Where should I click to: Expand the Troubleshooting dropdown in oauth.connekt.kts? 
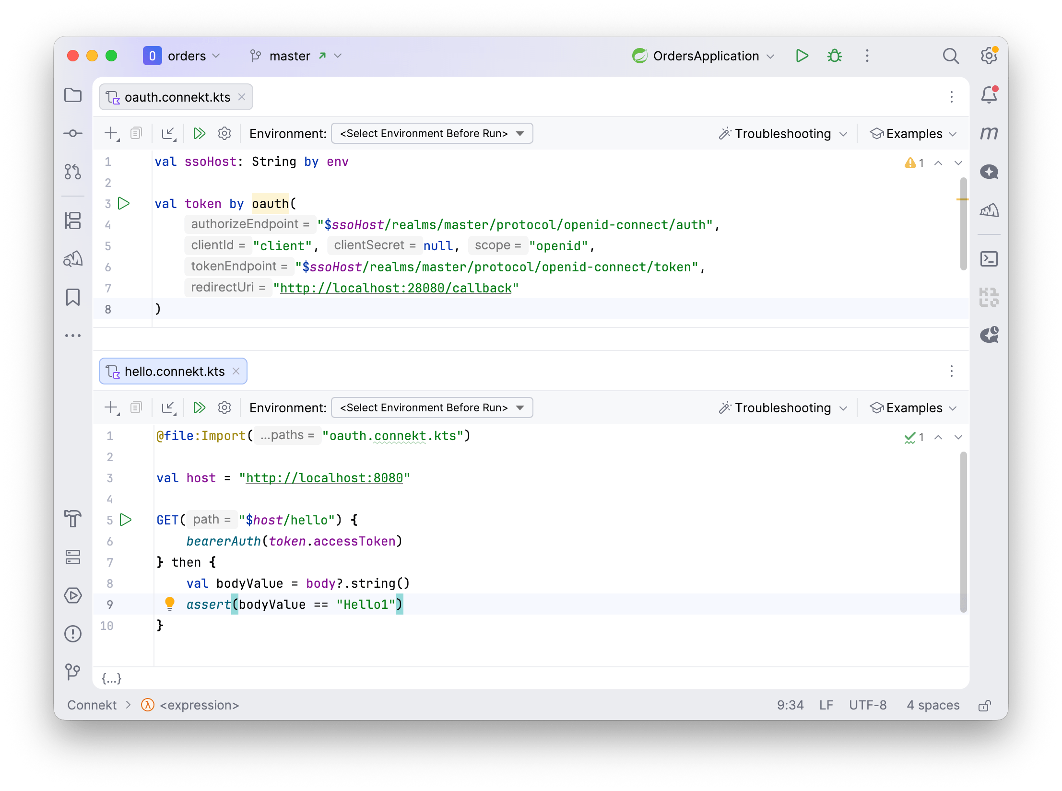pos(783,133)
